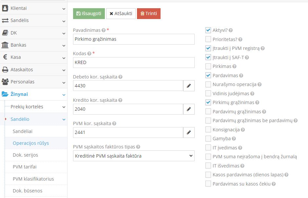The width and height of the screenshot is (308, 198).
Task: Tick the Pardavimų grąžinimas checkbox
Action: pyautogui.click(x=208, y=112)
